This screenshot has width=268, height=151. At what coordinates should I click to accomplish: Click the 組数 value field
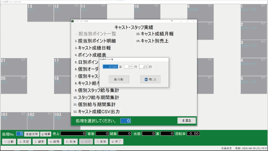[x=125, y=134]
